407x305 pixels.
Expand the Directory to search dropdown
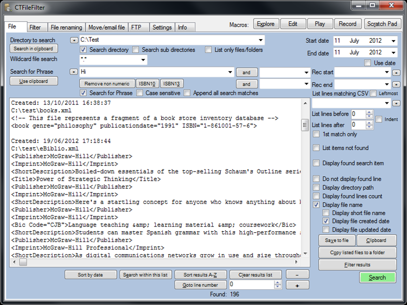click(260, 40)
